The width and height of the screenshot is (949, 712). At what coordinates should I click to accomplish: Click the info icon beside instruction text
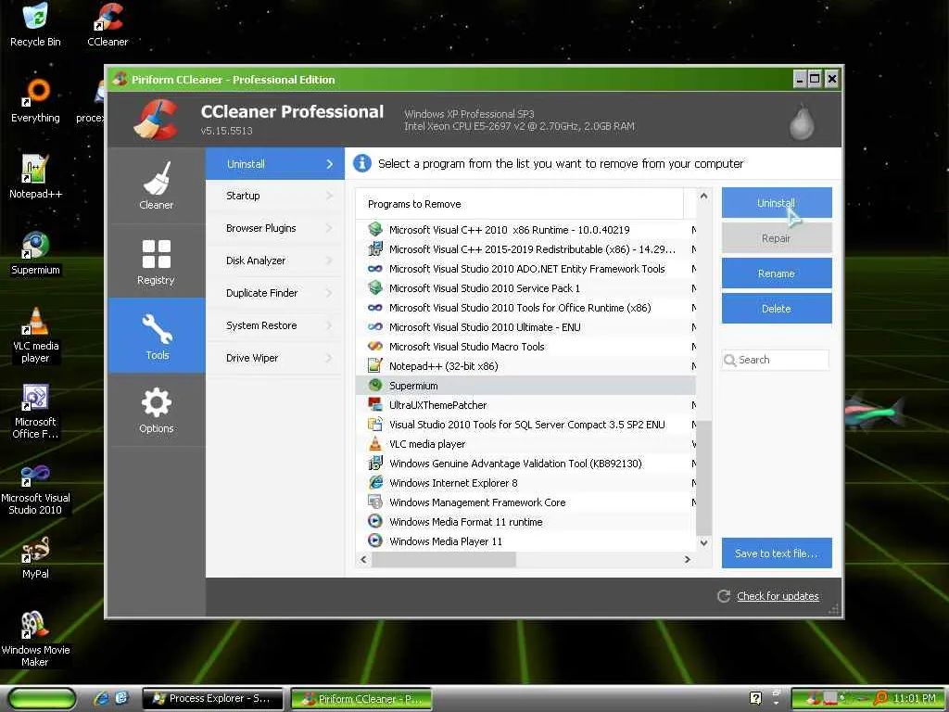coord(362,163)
